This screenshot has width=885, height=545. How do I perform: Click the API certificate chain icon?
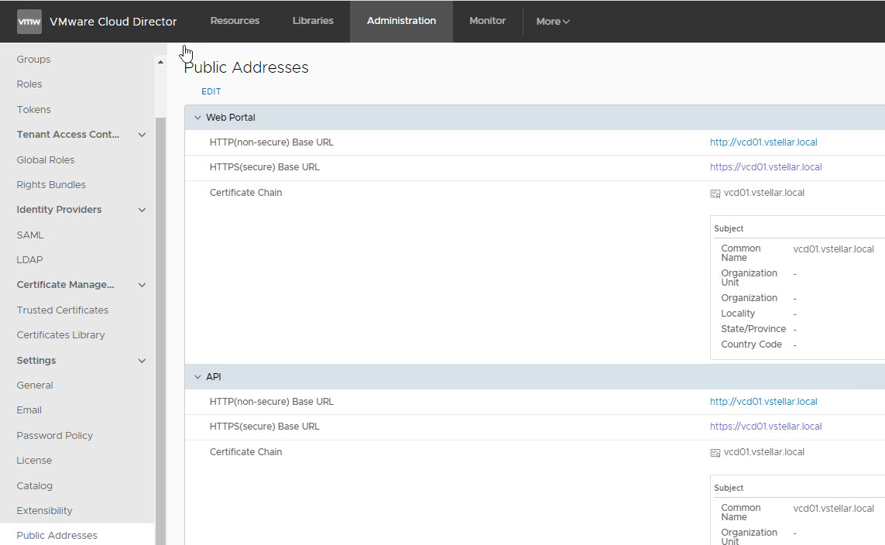click(715, 453)
